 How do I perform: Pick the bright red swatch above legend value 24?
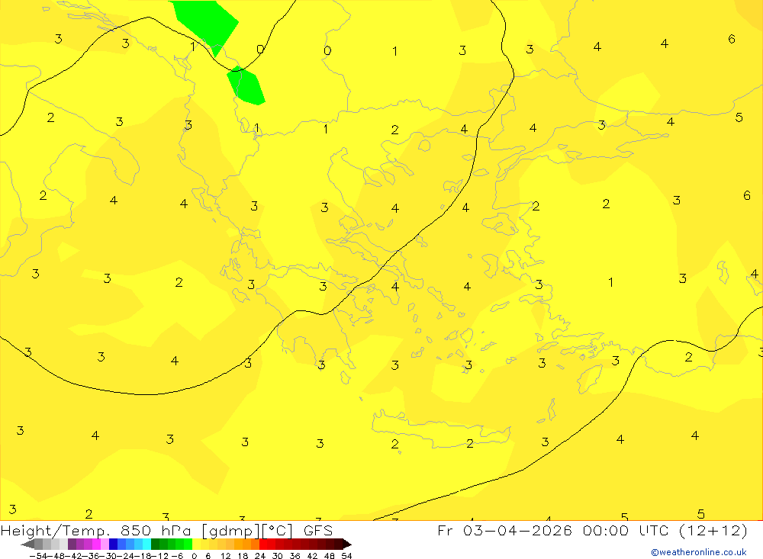263,545
